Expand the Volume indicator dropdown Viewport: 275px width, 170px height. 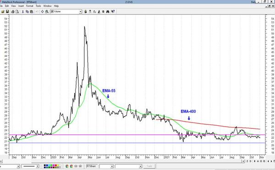80,11
